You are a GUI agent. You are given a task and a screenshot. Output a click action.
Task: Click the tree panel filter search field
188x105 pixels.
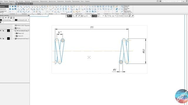point(16,22)
